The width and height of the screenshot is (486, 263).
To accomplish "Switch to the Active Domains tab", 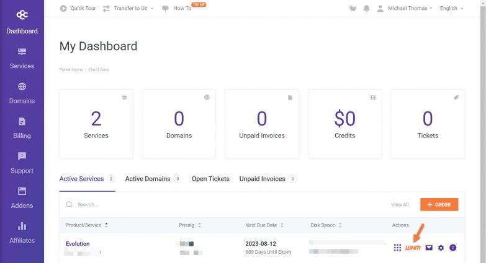I will click(148, 179).
